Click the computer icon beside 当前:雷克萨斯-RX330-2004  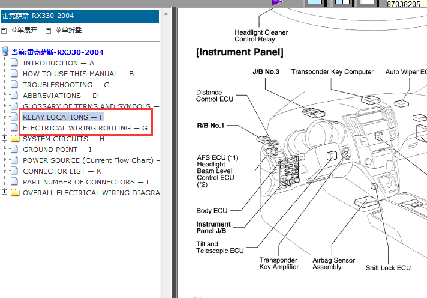pyautogui.click(x=5, y=51)
